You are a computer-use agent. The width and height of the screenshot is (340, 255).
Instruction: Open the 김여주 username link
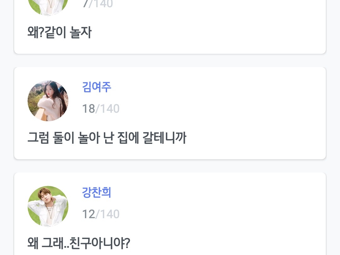(96, 87)
